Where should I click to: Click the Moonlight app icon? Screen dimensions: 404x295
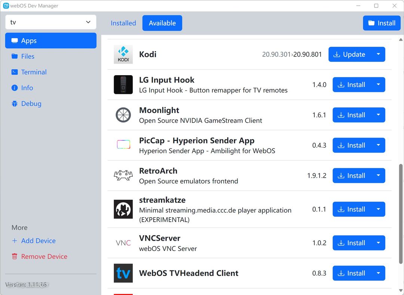(x=123, y=115)
